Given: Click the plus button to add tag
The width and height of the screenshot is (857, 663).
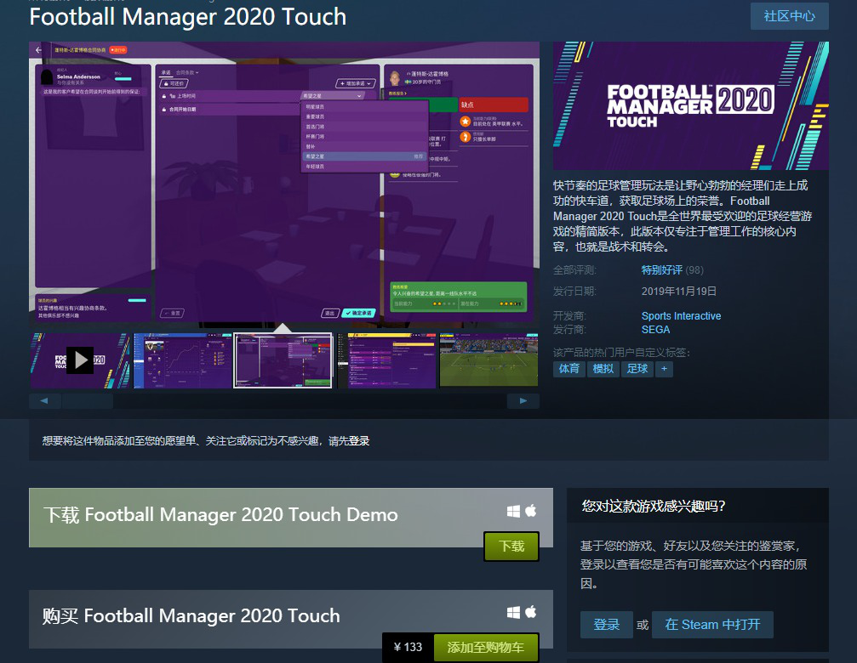Looking at the screenshot, I should tap(664, 369).
